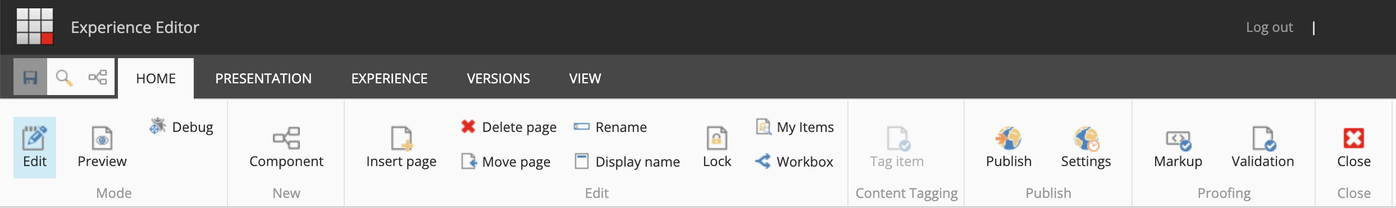Click the Experience Editor title text
The height and width of the screenshot is (208, 1396).
(135, 27)
